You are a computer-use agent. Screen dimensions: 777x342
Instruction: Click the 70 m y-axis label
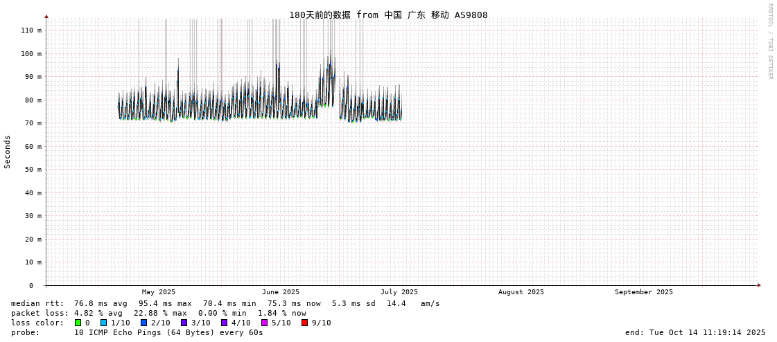(x=33, y=123)
